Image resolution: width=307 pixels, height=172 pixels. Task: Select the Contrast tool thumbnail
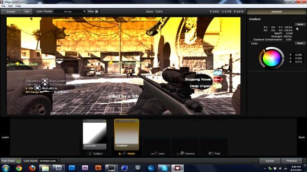click(94, 135)
